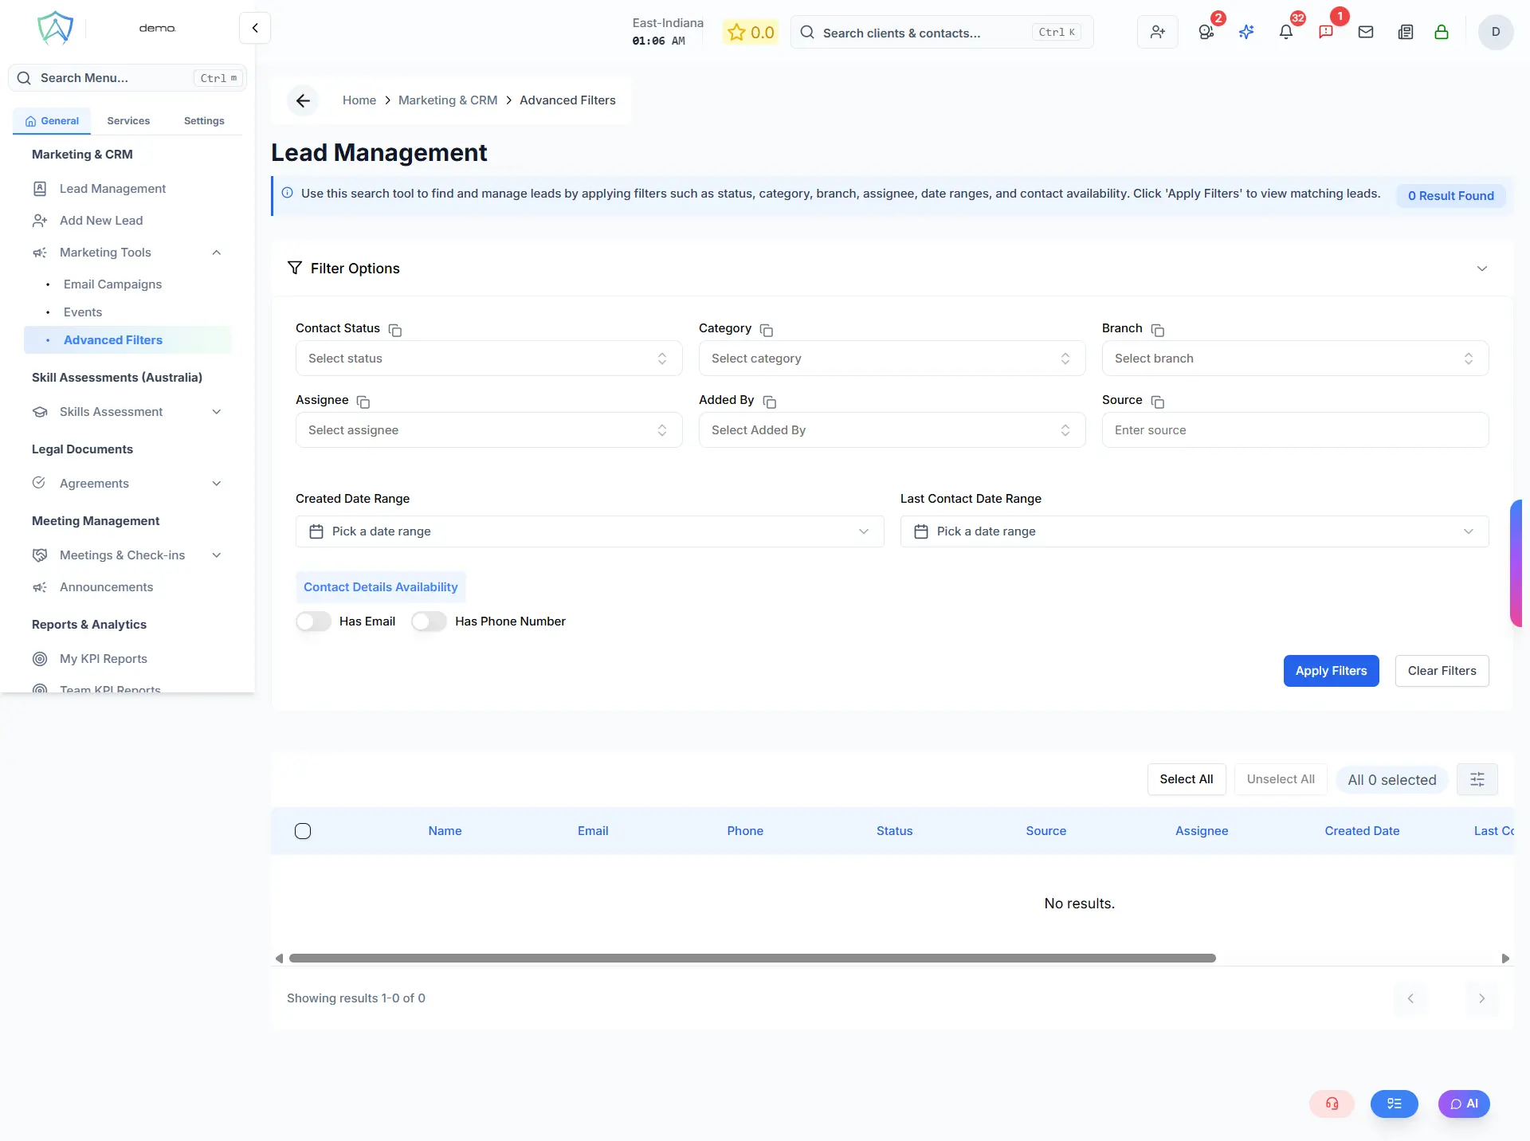
Task: Open Created Date Range picker
Action: tap(590, 531)
